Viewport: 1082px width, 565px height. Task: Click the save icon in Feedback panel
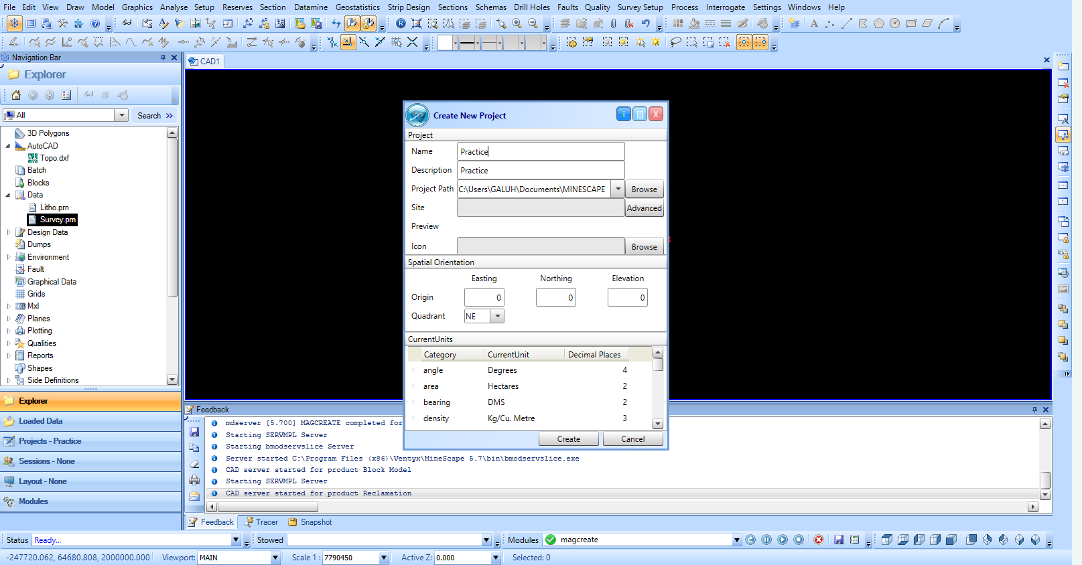pos(194,432)
